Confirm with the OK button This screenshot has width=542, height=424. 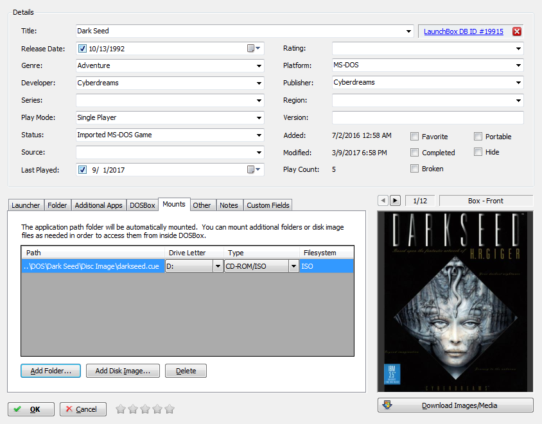31,409
